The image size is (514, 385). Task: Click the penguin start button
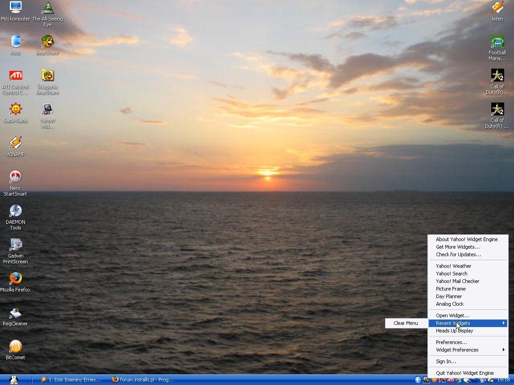click(x=14, y=380)
